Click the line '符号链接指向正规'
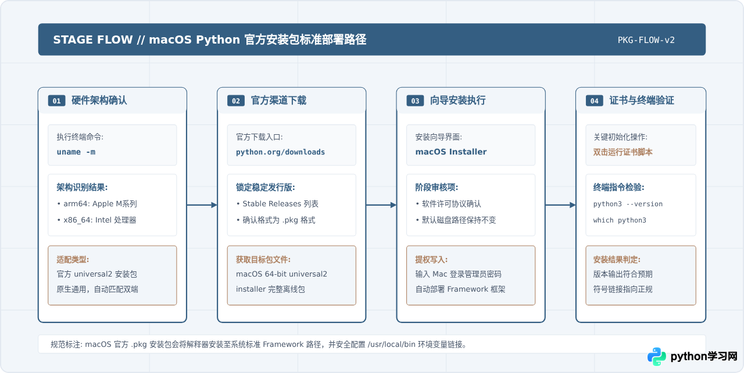Image resolution: width=744 pixels, height=373 pixels. 623,289
